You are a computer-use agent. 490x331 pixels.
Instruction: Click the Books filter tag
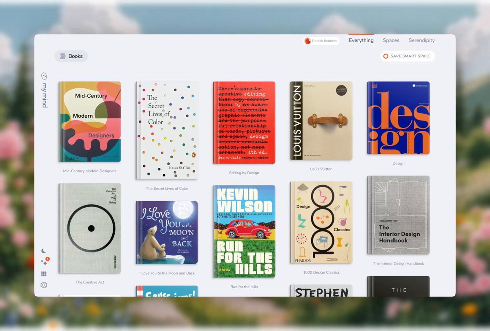[x=71, y=56]
